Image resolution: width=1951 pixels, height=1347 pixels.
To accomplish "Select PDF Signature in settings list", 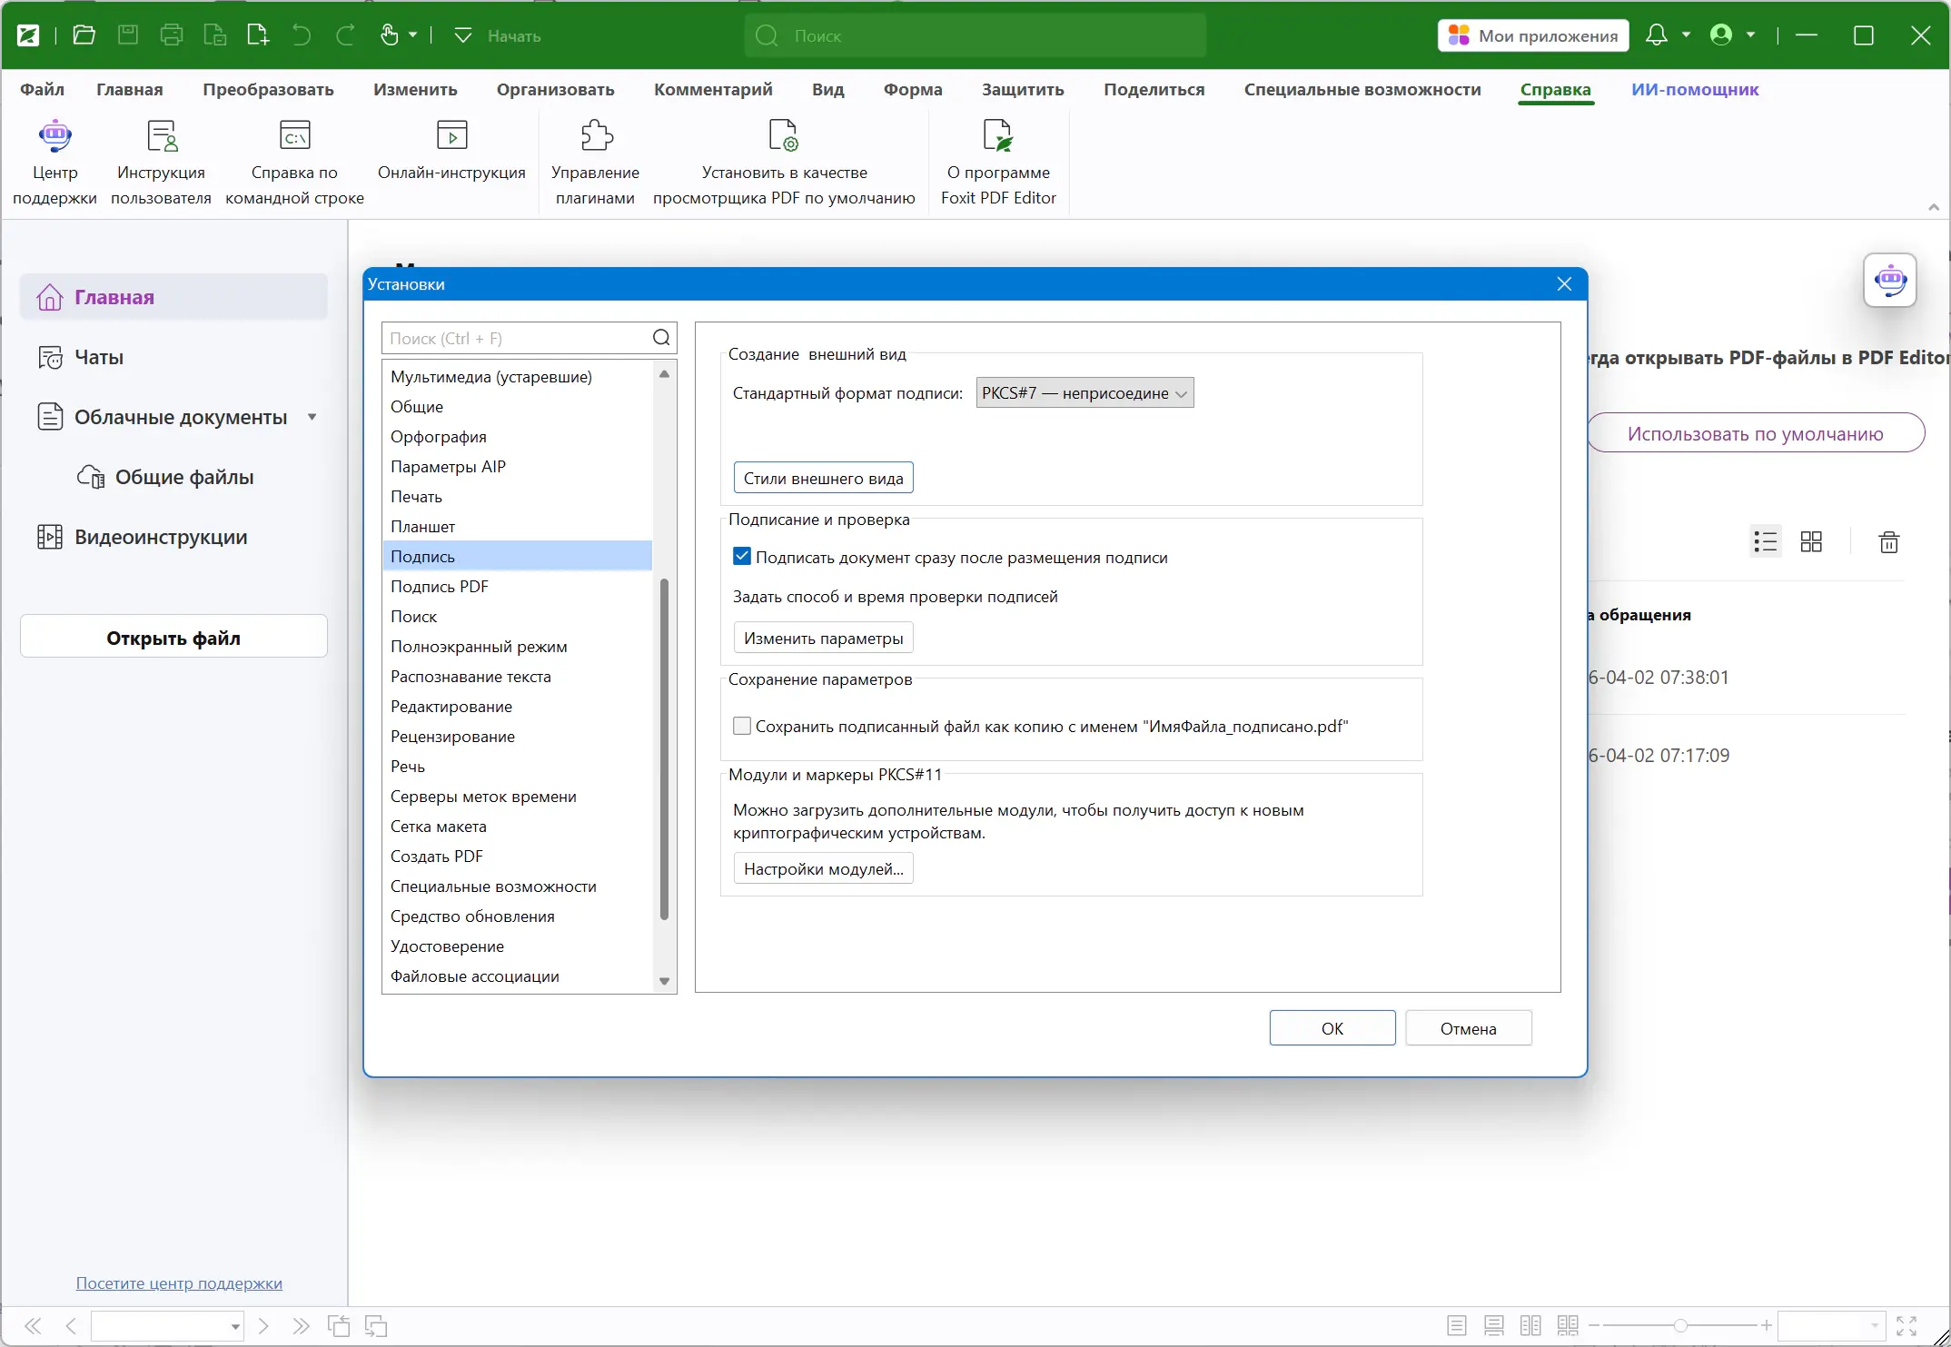I will click(x=440, y=587).
